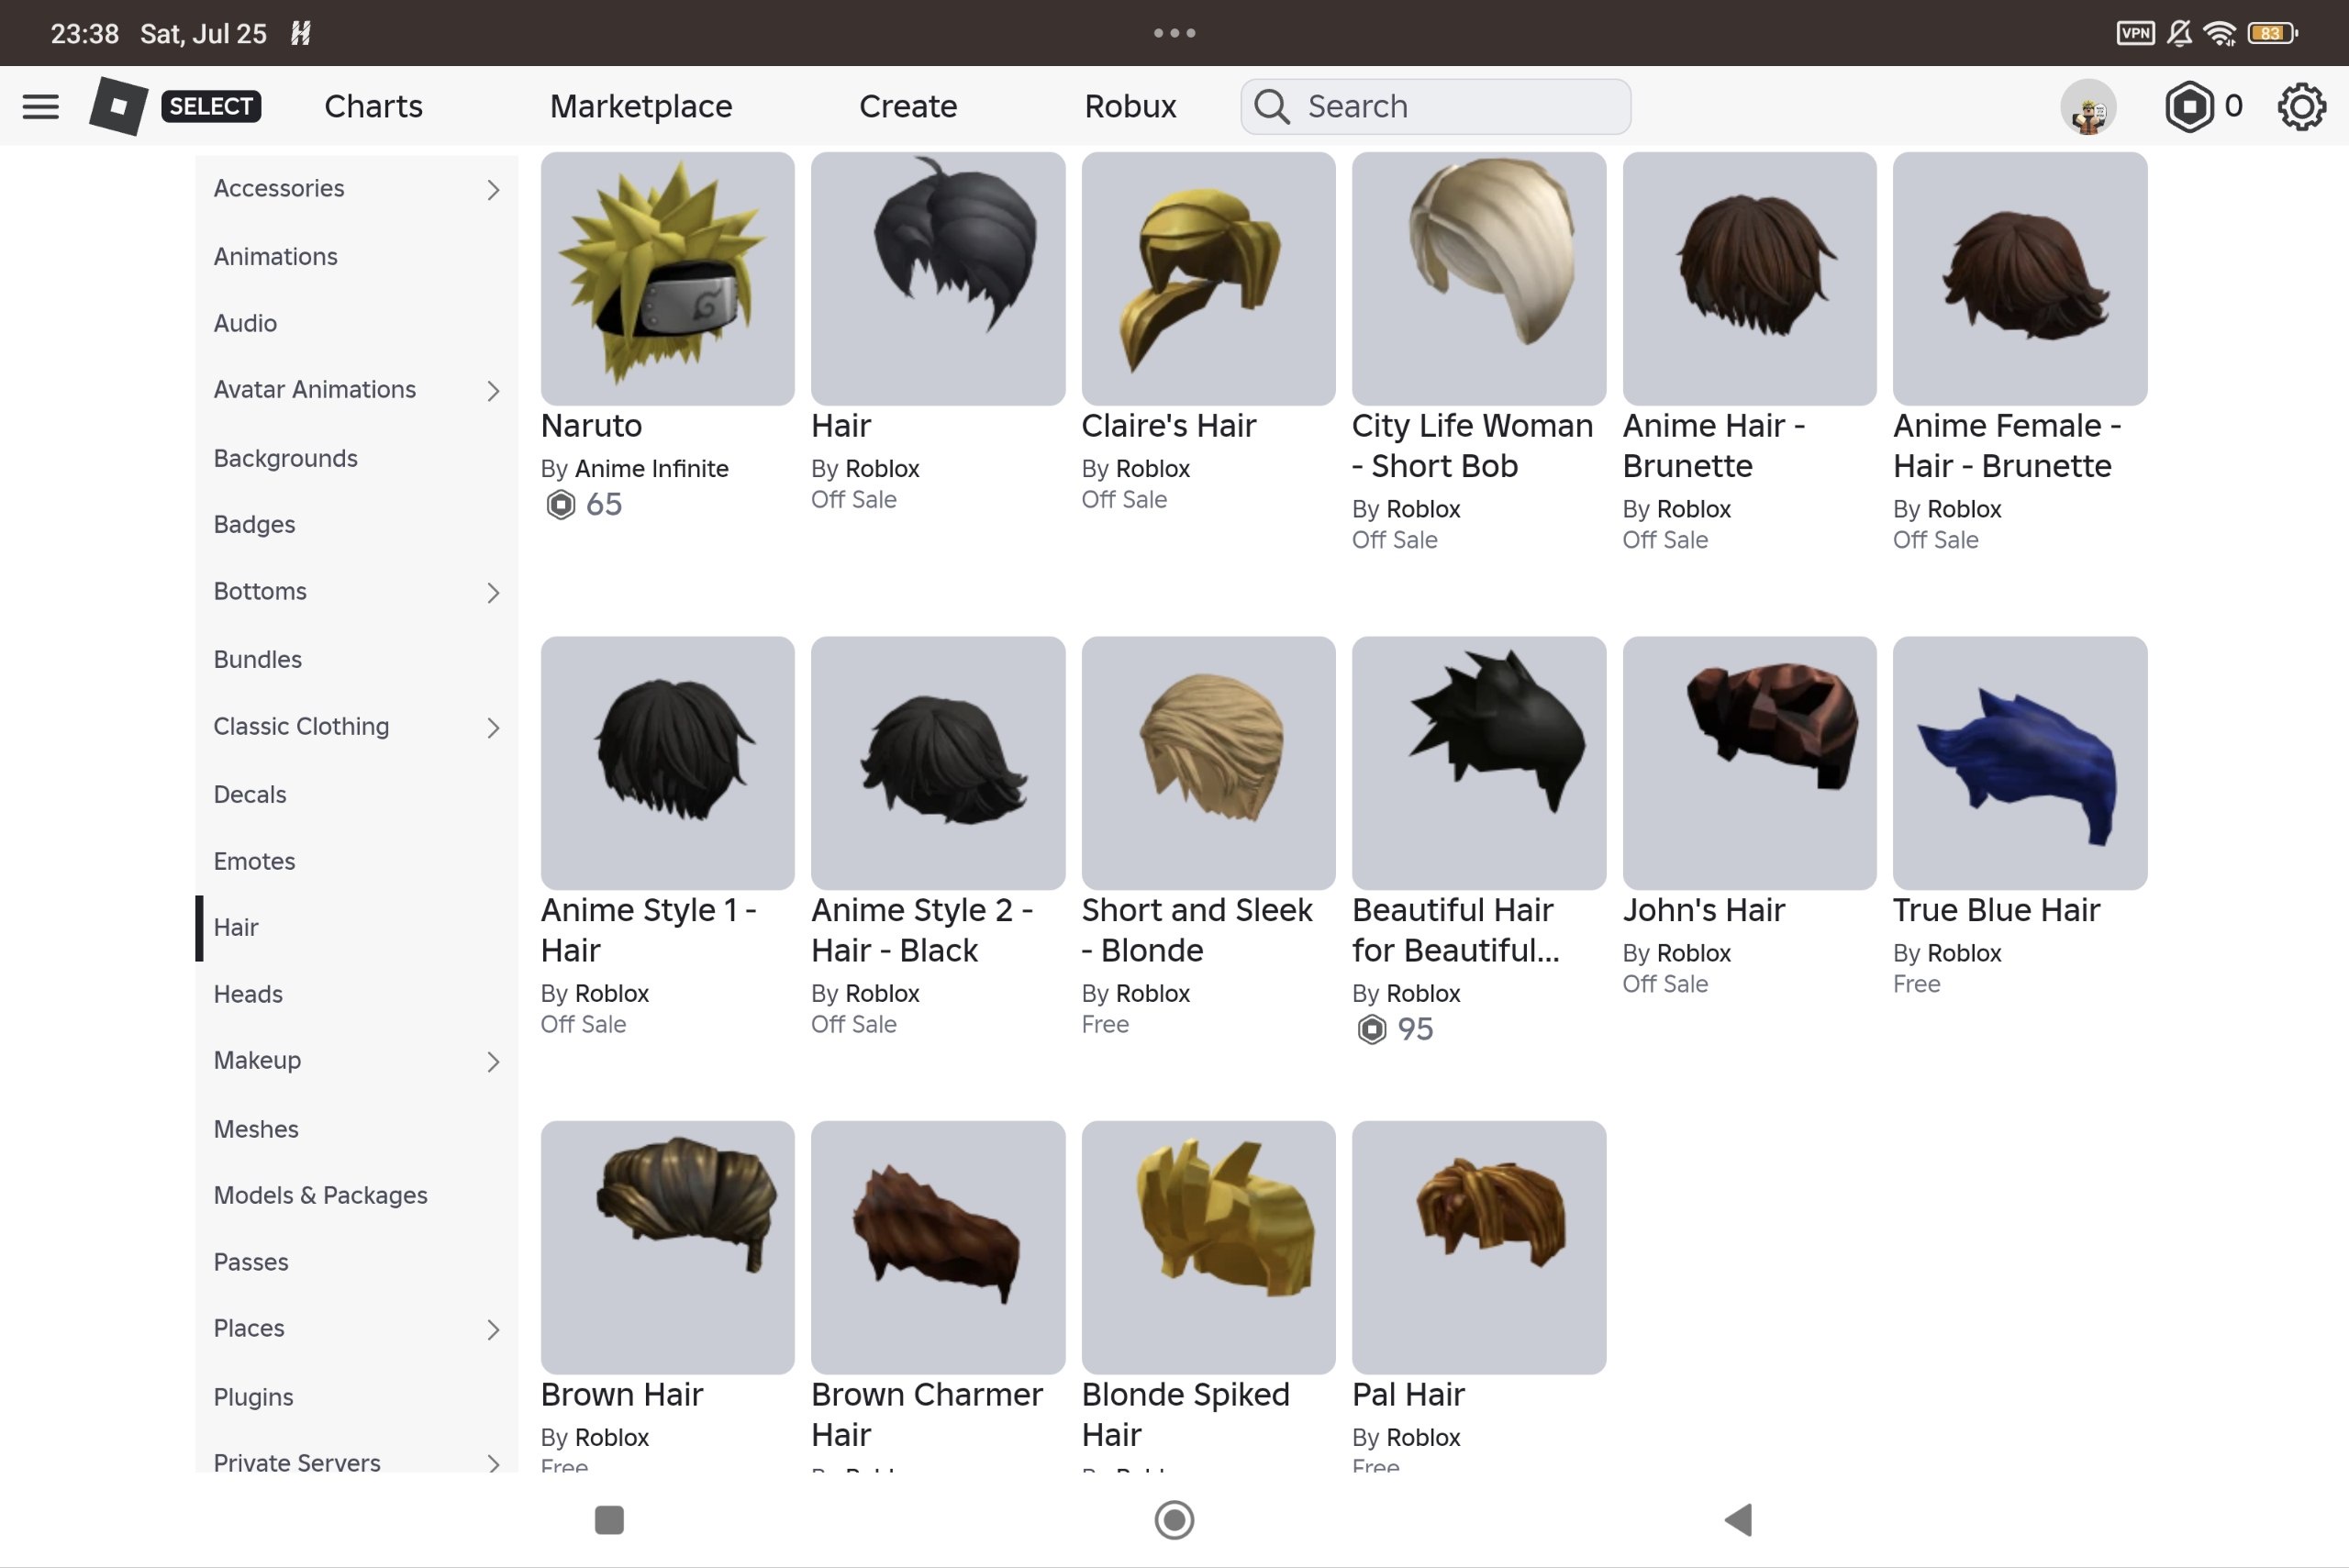Click the Wi-Fi status icon
2349x1568 pixels.
[2220, 33]
